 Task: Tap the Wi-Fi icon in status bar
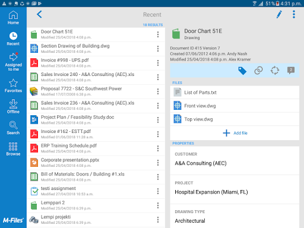coord(255,4)
